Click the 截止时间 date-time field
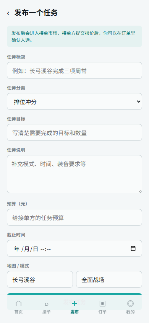 click(74, 248)
